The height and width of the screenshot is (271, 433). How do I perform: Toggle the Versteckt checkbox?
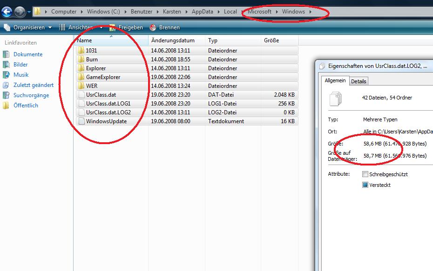365,185
